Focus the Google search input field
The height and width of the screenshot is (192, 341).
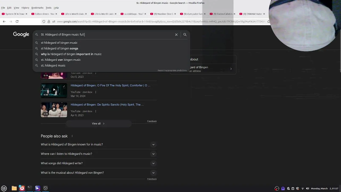(x=107, y=35)
